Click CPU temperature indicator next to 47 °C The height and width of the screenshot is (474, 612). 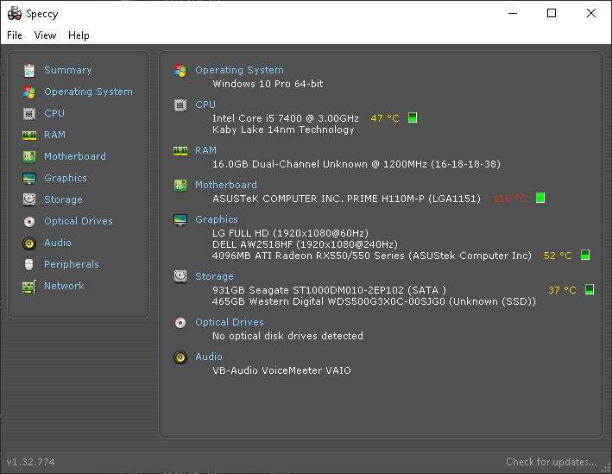pyautogui.click(x=413, y=117)
